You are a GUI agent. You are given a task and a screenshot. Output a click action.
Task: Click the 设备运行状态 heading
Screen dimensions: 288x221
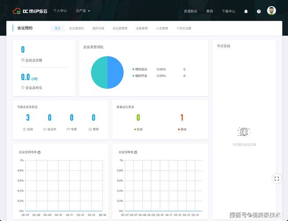pyautogui.click(x=125, y=107)
